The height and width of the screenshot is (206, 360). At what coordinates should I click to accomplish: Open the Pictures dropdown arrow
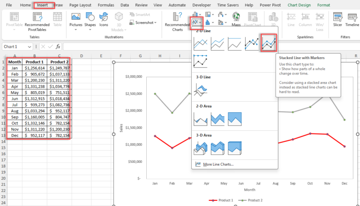[x=76, y=29]
